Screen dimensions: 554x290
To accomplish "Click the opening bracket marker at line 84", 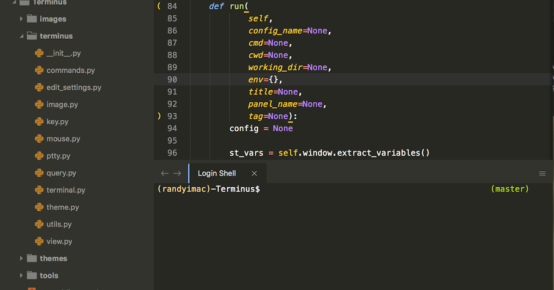I will 159,6.
